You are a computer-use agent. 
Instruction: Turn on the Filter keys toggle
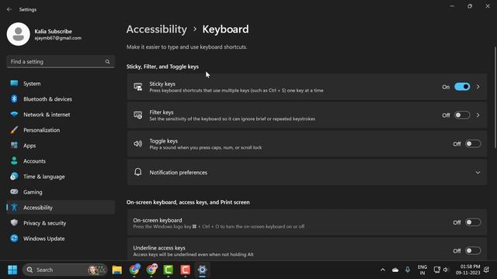click(462, 115)
